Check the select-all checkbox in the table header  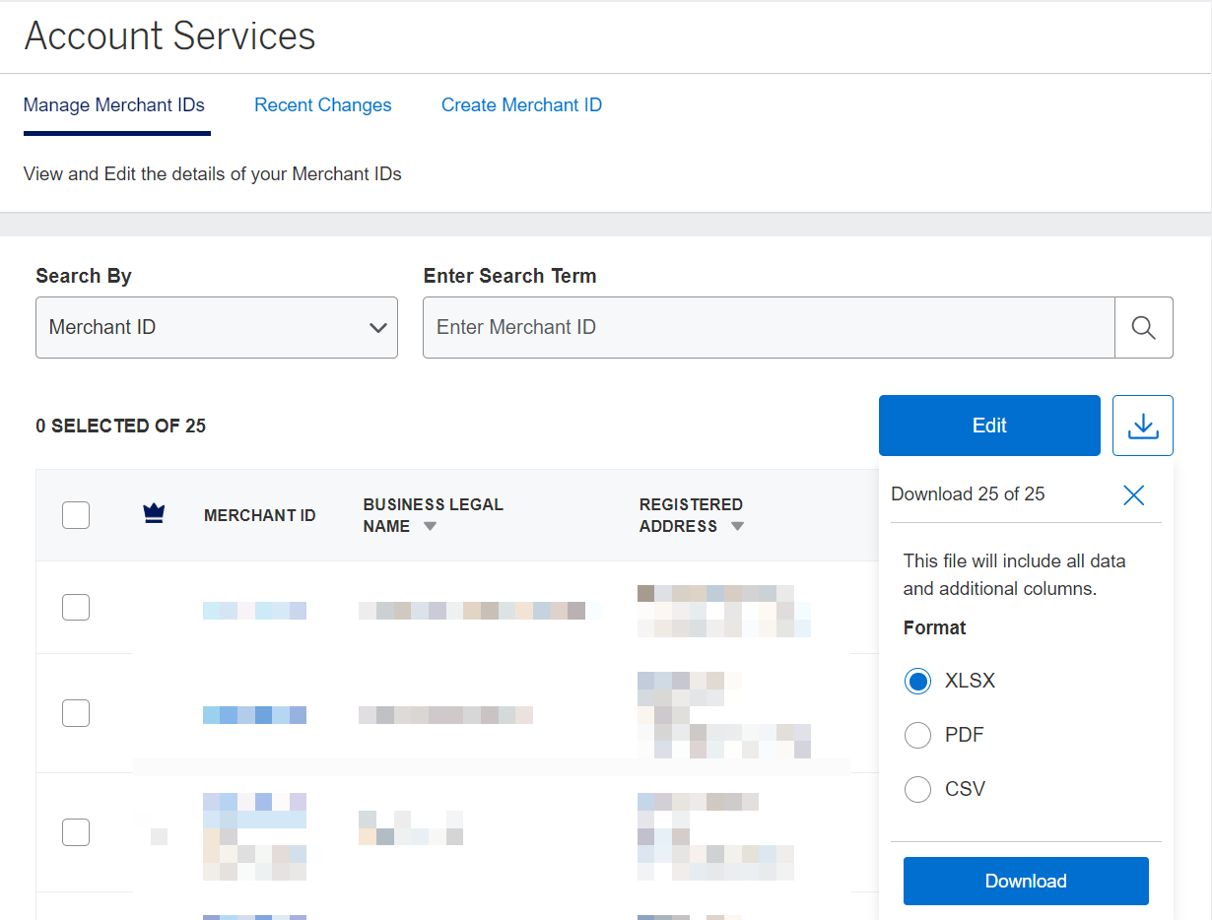tap(76, 514)
